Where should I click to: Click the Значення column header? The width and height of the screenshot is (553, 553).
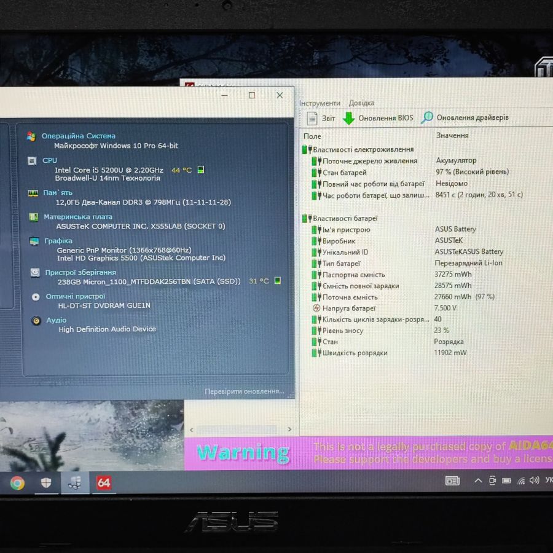pos(452,135)
